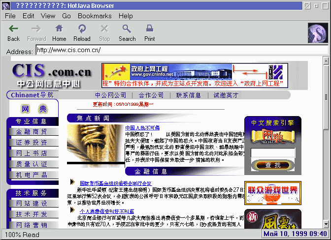The width and height of the screenshot is (331, 240).
Task: Select 证券投资 in the sidebar
Action: click(33, 143)
